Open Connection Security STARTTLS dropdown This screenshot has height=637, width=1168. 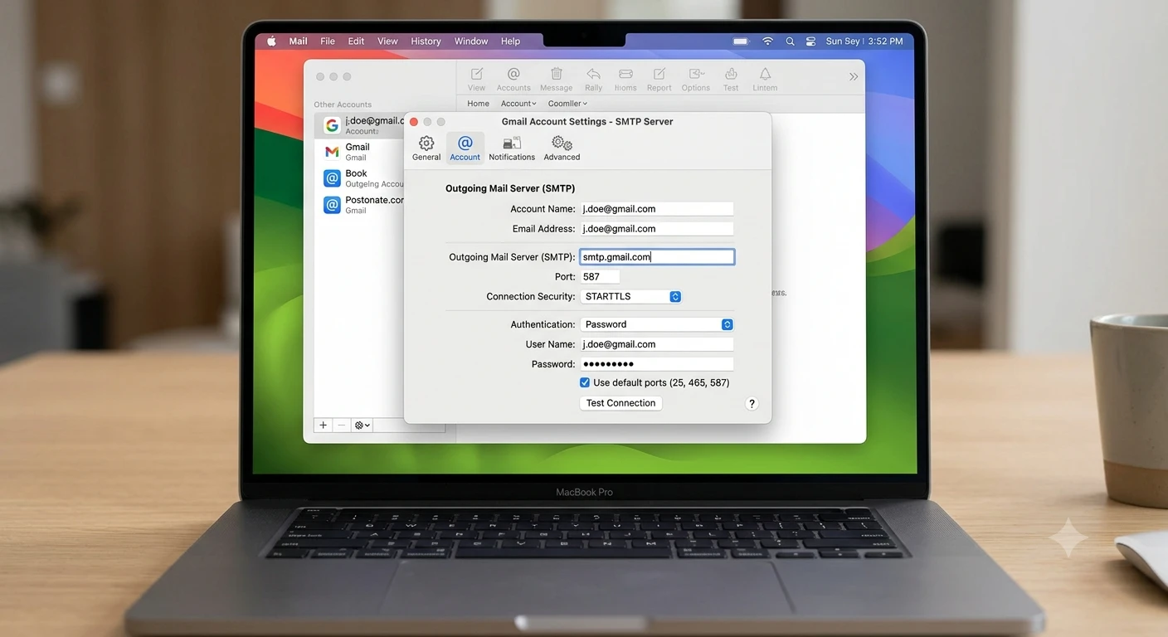[x=630, y=296]
